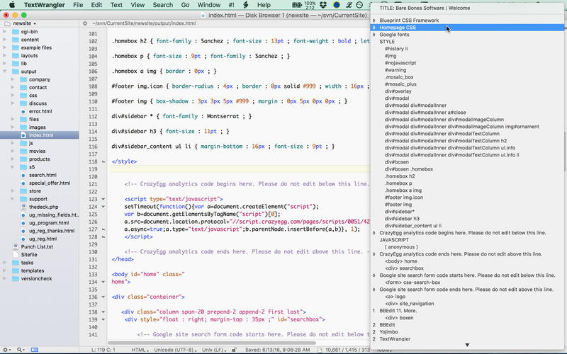Select Homepage CSS in function list
567x354 pixels.
coord(397,28)
